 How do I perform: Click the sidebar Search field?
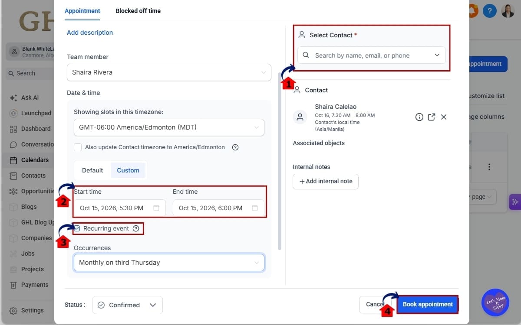tap(30, 73)
